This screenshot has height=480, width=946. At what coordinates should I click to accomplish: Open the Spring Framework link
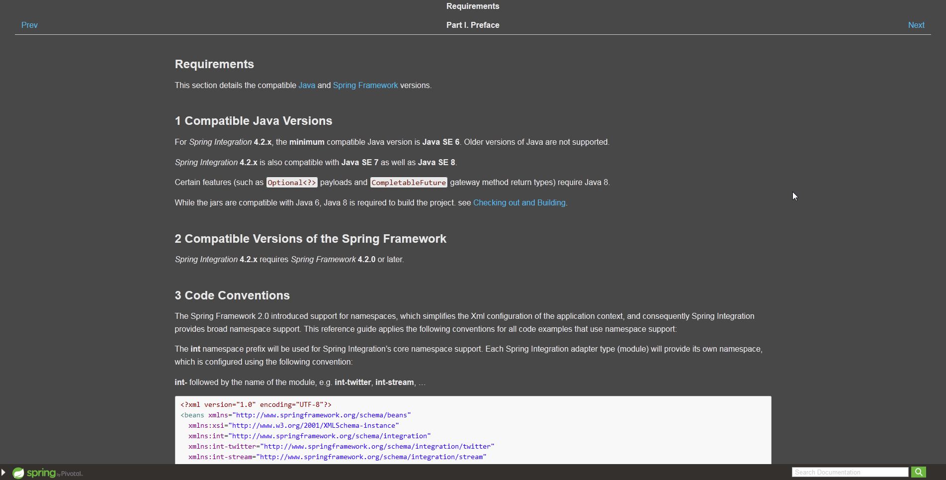[x=365, y=86]
